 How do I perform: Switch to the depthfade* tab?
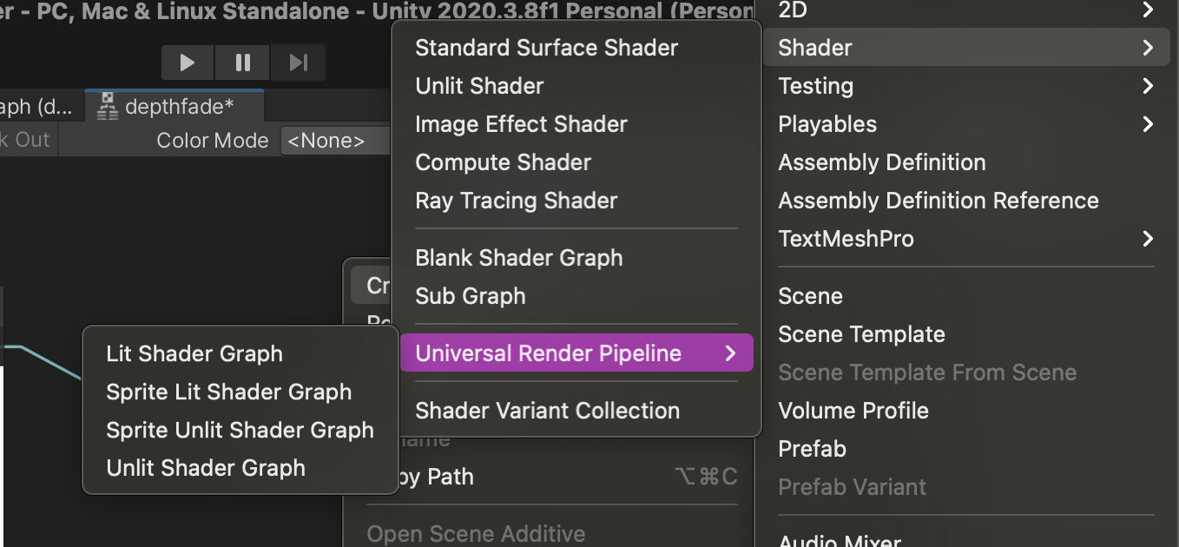pos(179,107)
